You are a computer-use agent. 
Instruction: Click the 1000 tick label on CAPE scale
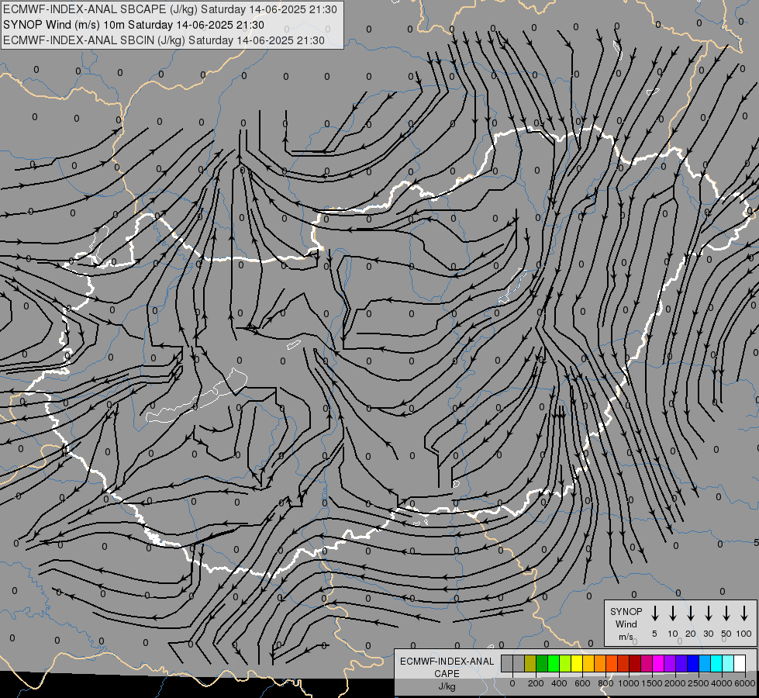click(629, 683)
